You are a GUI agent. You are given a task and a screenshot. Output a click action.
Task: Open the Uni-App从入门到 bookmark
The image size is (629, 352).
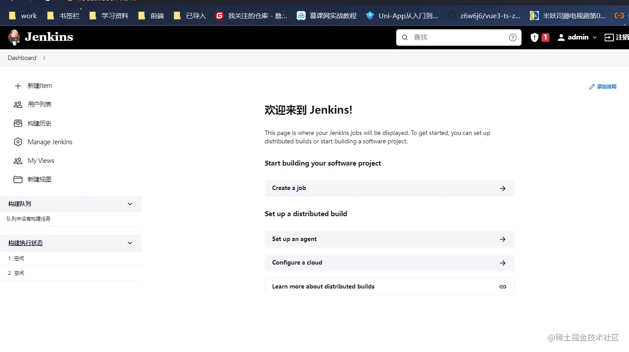(402, 16)
